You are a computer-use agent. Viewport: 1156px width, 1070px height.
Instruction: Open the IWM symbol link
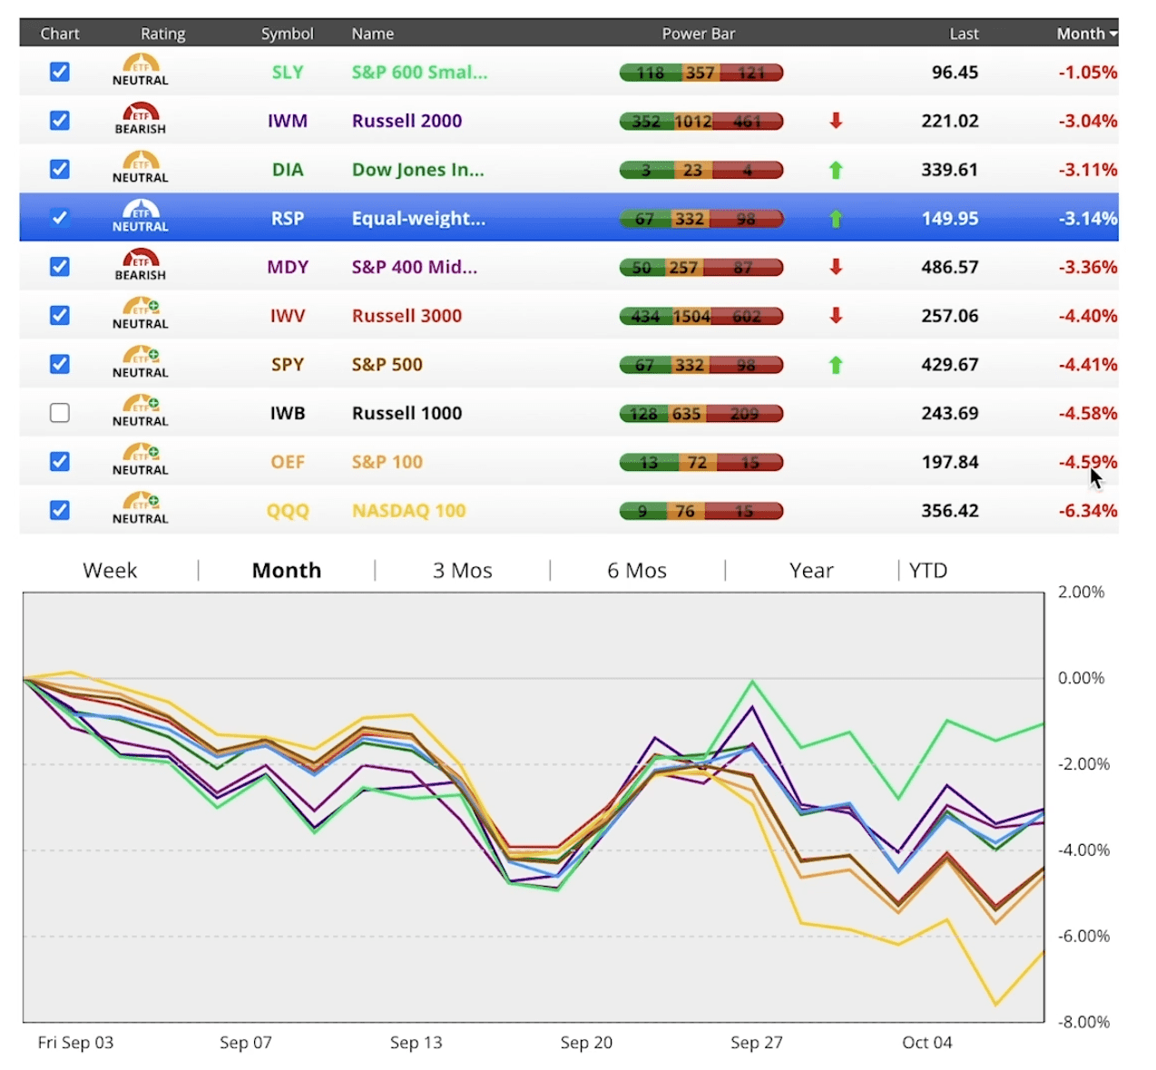[288, 121]
